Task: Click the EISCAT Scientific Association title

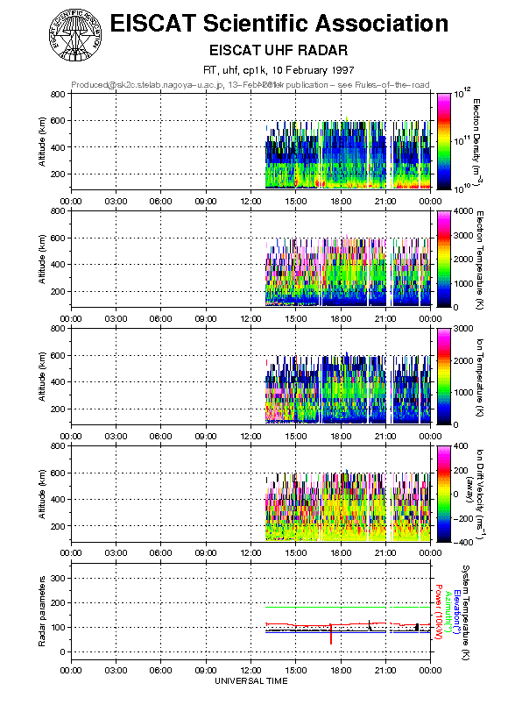Action: (279, 23)
